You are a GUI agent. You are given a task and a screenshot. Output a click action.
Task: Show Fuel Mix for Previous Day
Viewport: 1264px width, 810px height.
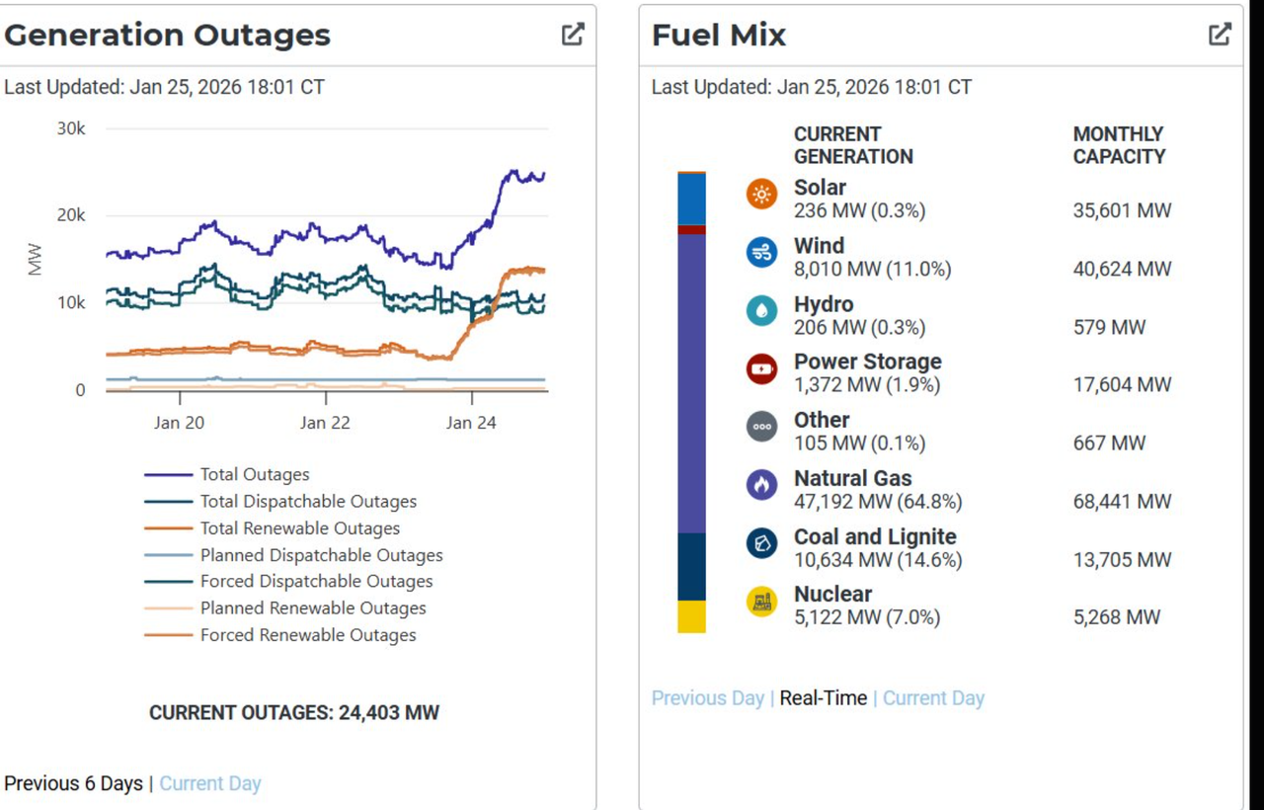707,698
